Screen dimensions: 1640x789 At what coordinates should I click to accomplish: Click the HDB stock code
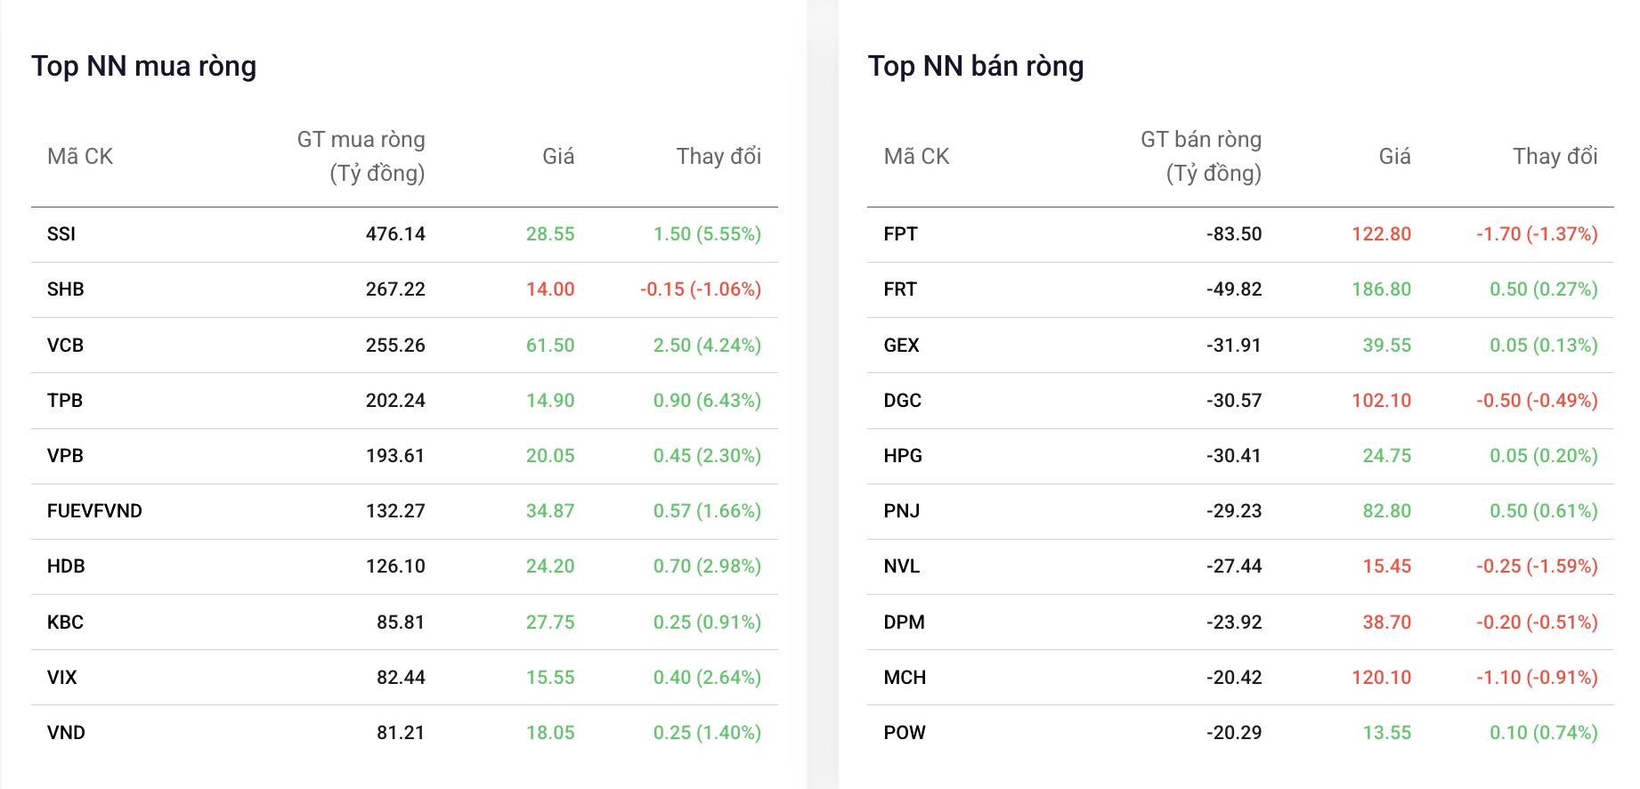point(66,566)
